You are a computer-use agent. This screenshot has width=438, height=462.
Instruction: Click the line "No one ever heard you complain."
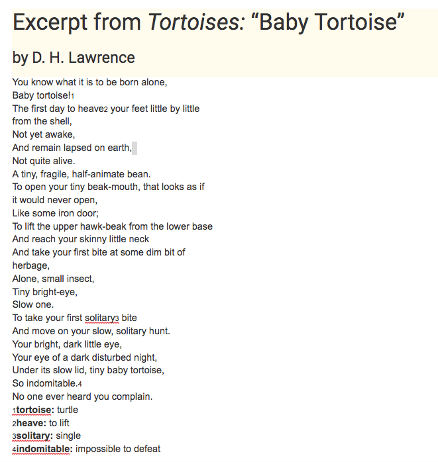(82, 396)
